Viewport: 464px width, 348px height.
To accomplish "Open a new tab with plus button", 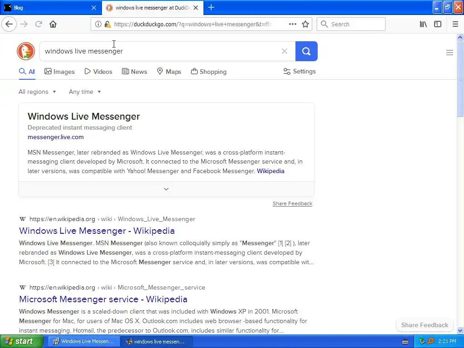I will tap(211, 7).
